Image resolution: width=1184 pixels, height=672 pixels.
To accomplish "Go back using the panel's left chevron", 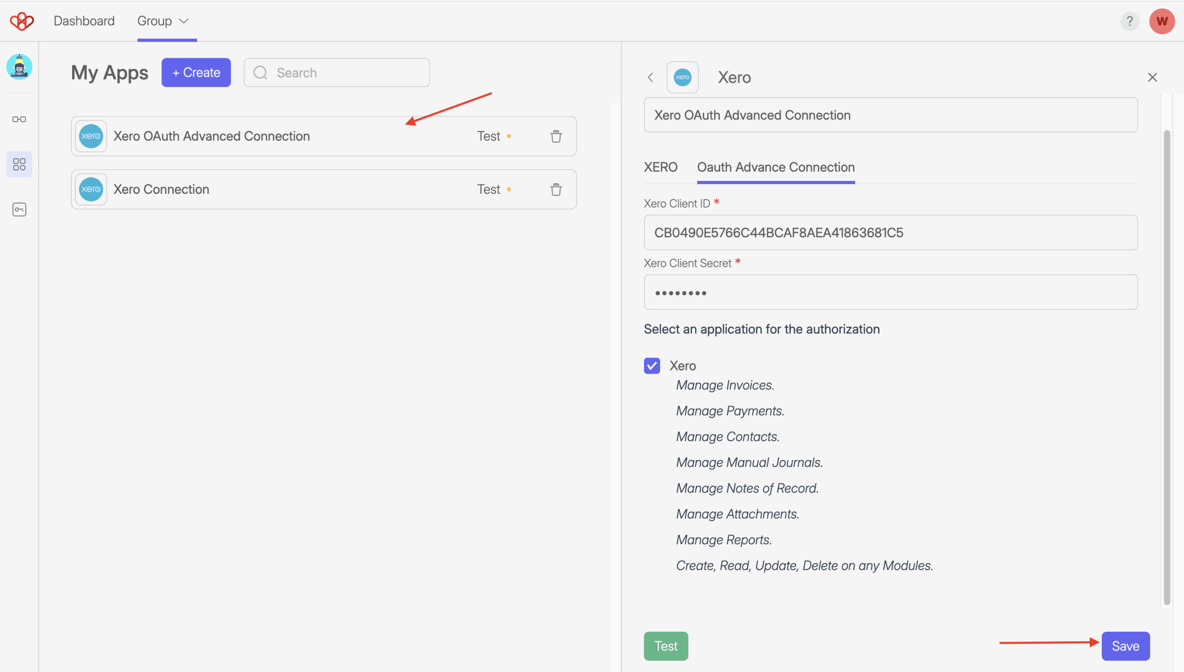I will point(650,77).
